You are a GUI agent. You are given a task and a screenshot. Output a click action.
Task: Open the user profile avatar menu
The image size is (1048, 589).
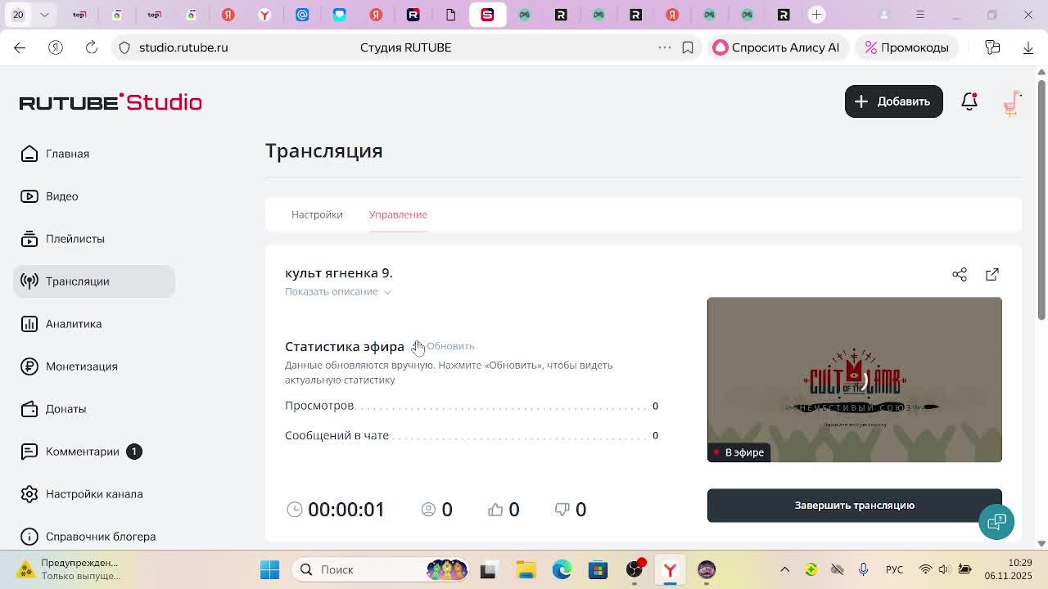coord(1012,102)
